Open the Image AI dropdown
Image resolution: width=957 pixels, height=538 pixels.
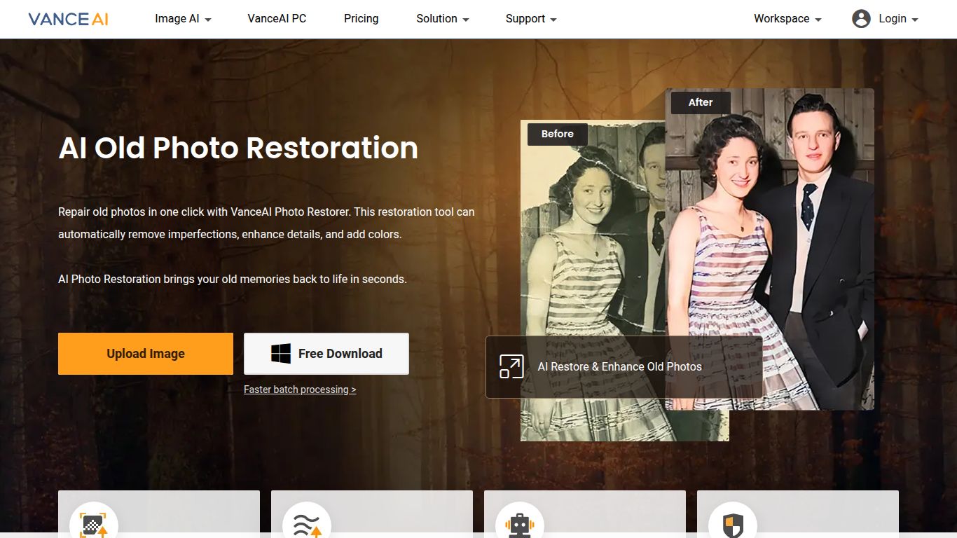tap(182, 19)
